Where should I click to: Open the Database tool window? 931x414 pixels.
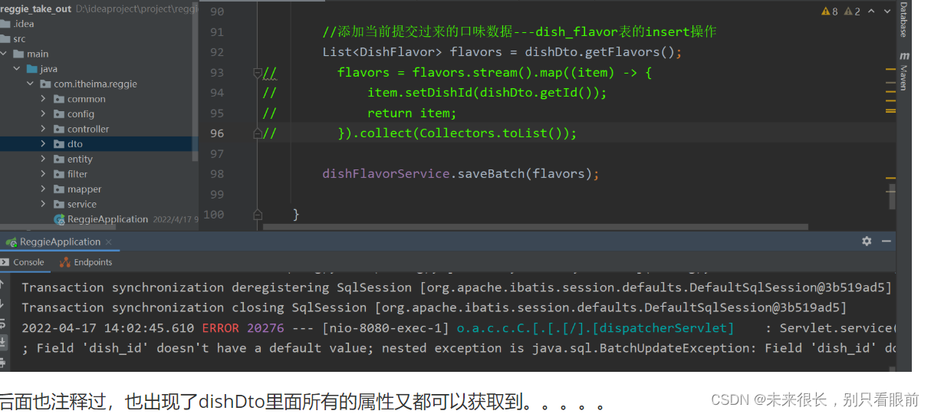[x=903, y=20]
